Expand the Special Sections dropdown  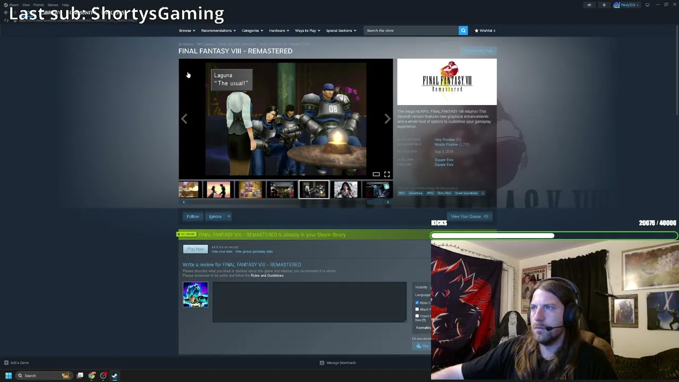[x=341, y=30]
